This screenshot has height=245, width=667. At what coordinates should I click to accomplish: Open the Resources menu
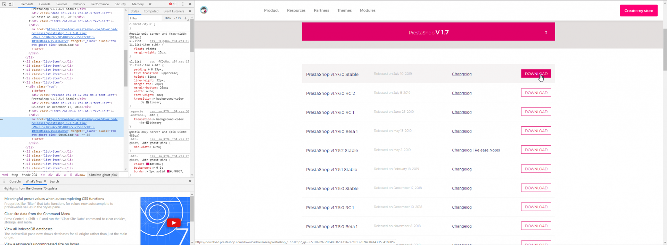pyautogui.click(x=296, y=10)
